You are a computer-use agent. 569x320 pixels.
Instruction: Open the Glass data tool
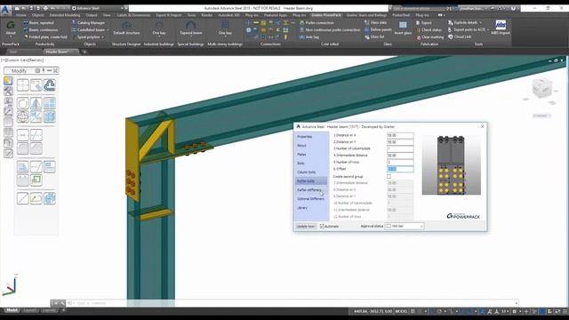[x=375, y=22]
